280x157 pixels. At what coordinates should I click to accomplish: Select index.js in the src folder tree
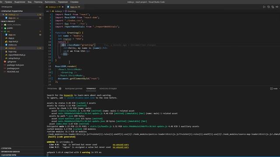(12, 48)
